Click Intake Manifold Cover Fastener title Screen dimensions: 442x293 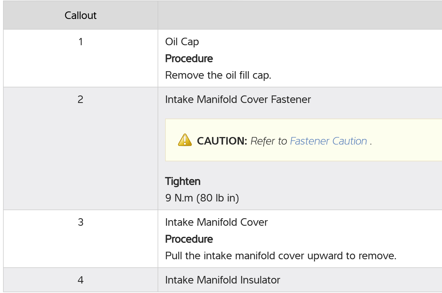coord(238,100)
